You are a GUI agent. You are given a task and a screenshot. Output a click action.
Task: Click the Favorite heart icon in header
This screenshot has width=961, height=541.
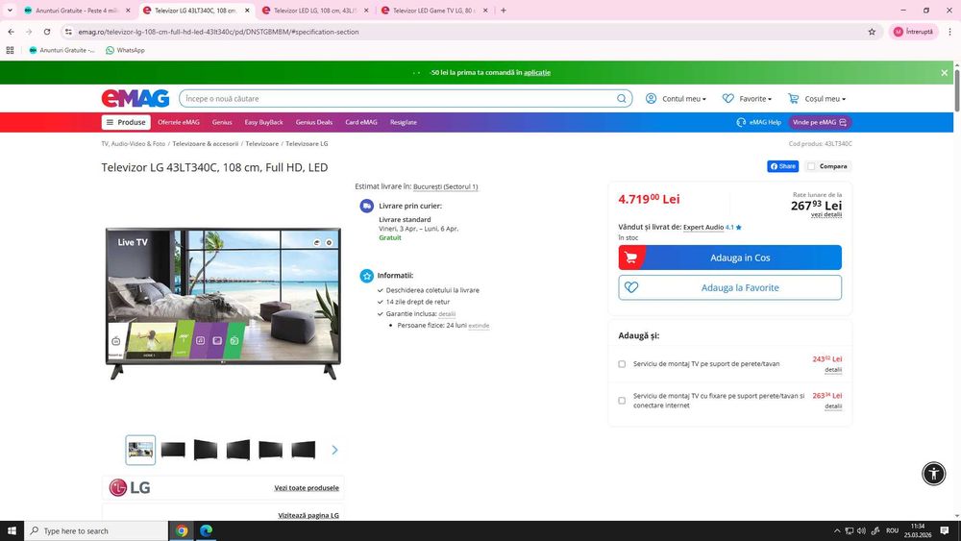click(728, 98)
